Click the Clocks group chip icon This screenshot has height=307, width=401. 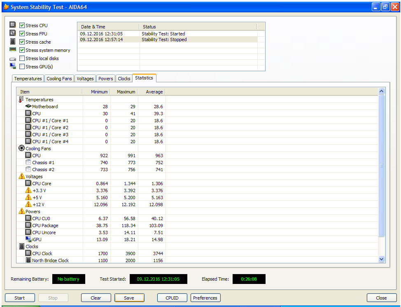(22, 246)
